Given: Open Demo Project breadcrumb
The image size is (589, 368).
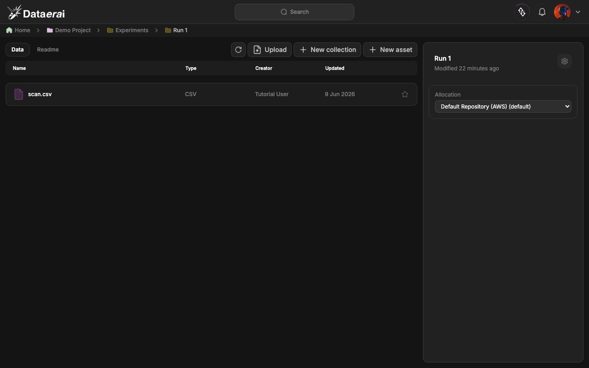Looking at the screenshot, I should click(69, 30).
